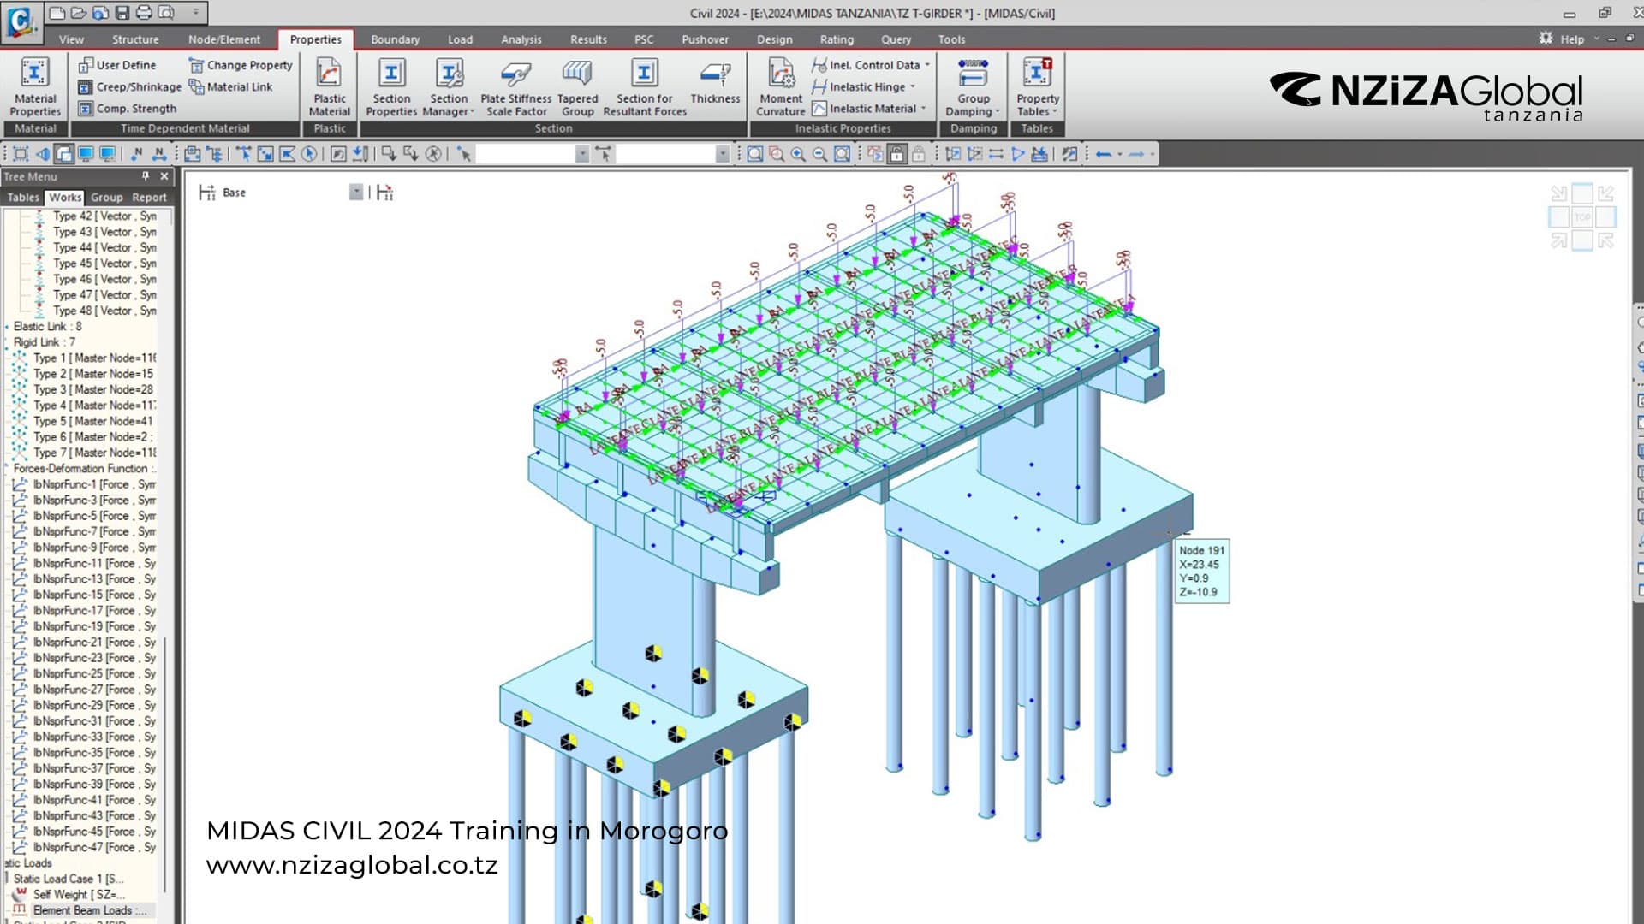This screenshot has width=1644, height=924.
Task: Click the Zoom Window icon
Action: click(777, 154)
